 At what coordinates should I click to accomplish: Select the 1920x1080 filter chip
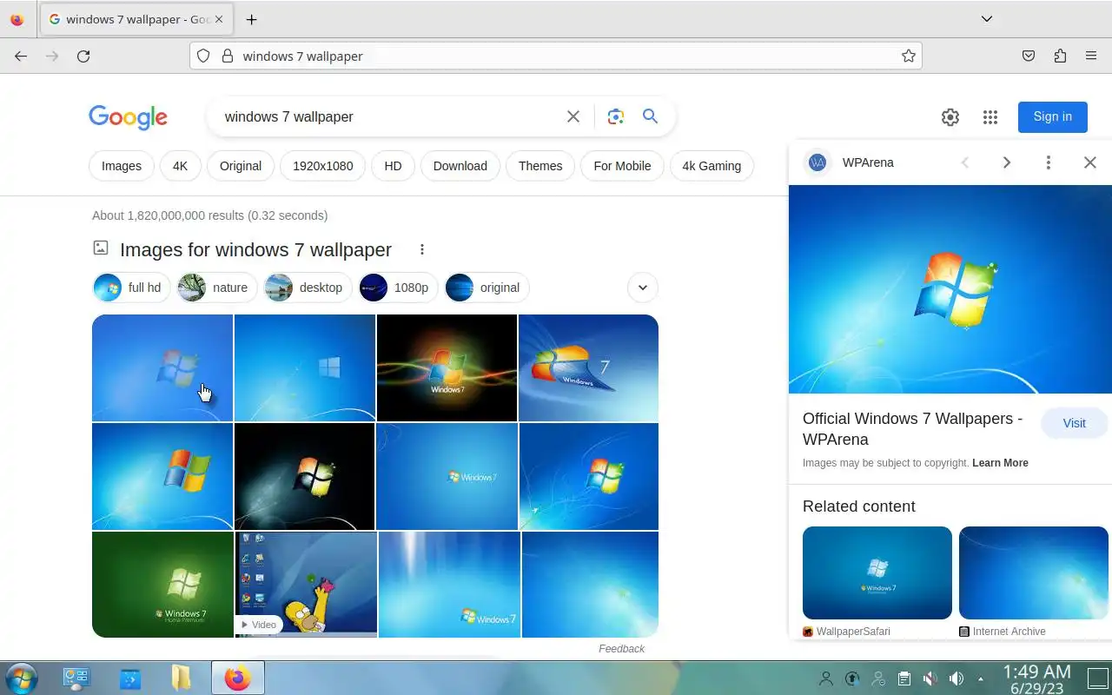(x=322, y=166)
